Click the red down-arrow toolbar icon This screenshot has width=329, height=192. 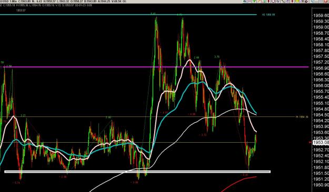click(x=292, y=1)
